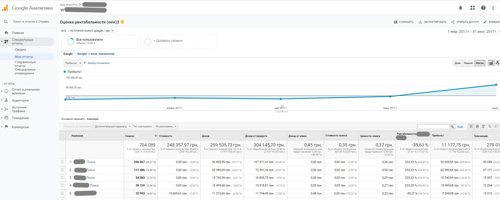Switch to pivot table view icon

(496, 126)
